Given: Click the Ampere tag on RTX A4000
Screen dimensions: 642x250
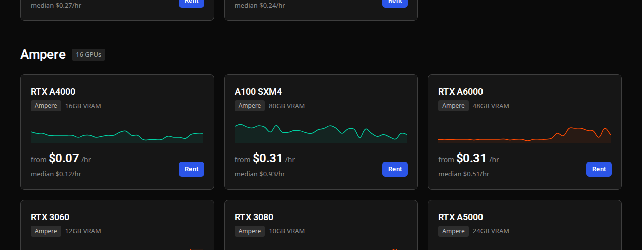Looking at the screenshot, I should coord(46,106).
